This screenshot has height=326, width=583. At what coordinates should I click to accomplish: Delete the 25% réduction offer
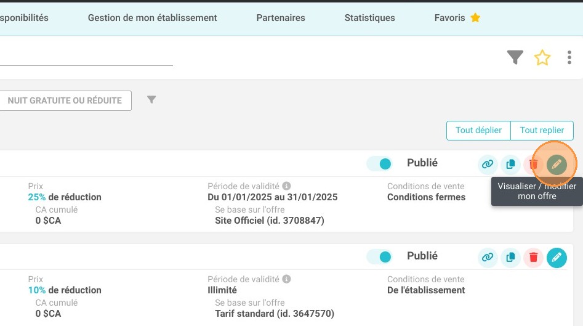(533, 164)
